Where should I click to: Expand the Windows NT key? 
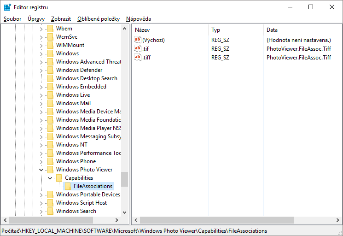click(41, 145)
